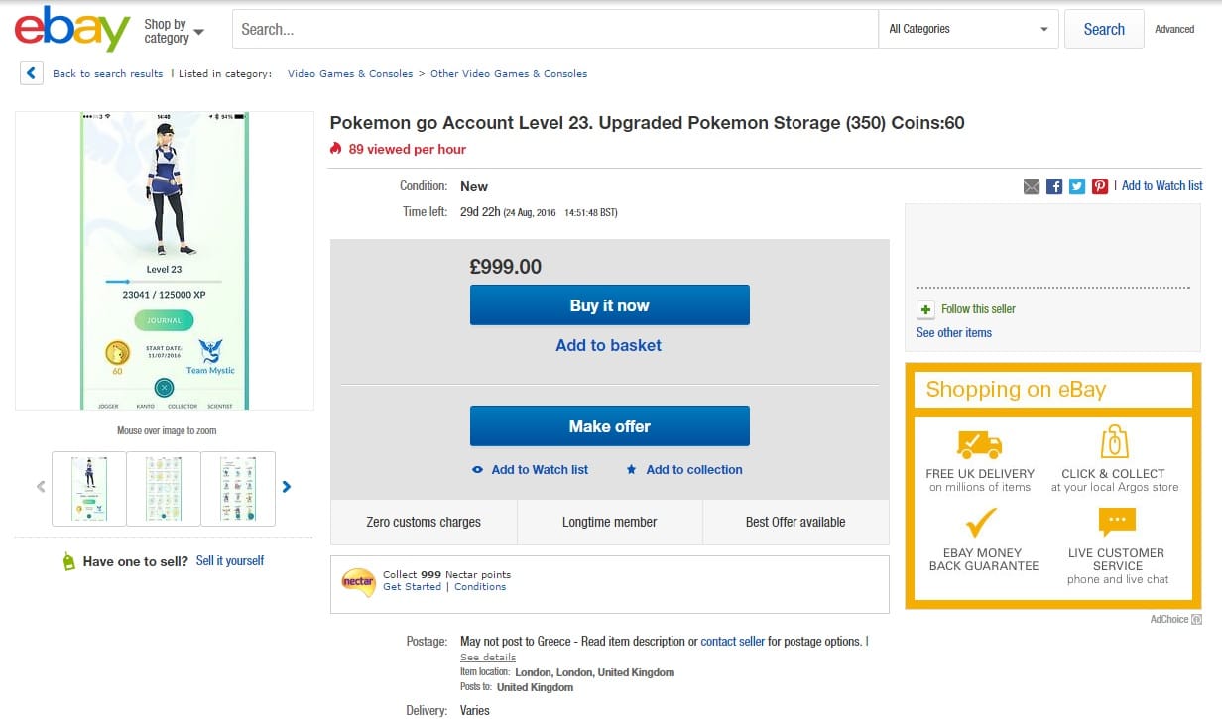The image size is (1222, 719).
Task: Click the eBay logo
Action: [x=72, y=29]
